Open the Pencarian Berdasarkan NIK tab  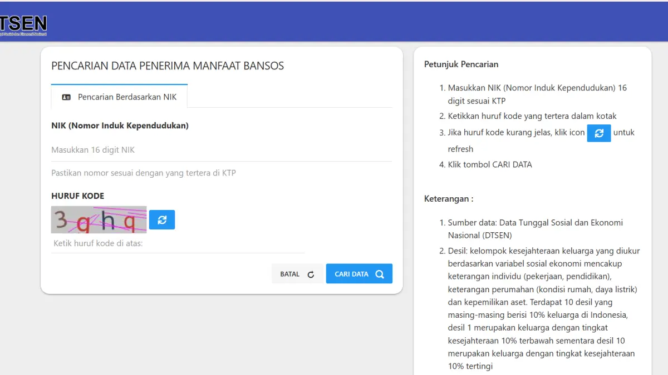[119, 96]
